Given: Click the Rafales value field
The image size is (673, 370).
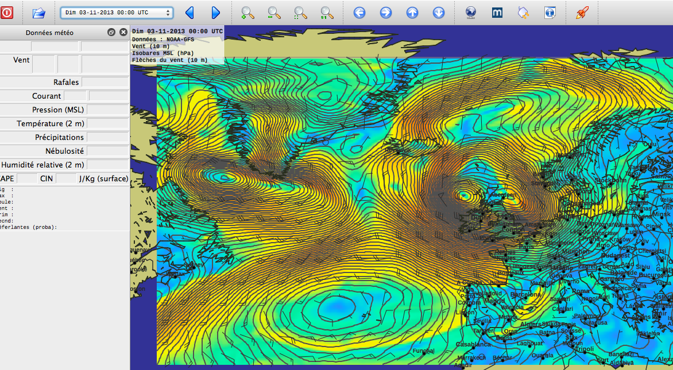Looking at the screenshot, I should 105,82.
